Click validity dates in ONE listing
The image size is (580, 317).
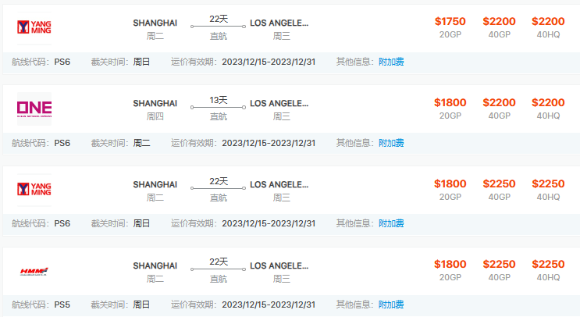(x=269, y=143)
